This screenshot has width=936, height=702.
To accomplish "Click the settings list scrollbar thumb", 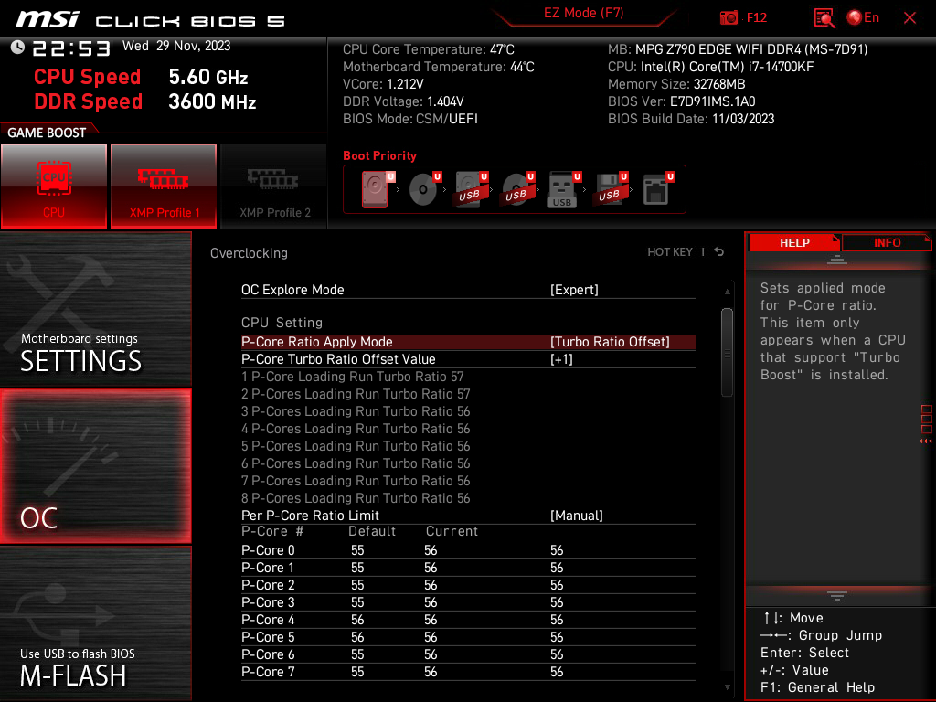I will (x=727, y=352).
